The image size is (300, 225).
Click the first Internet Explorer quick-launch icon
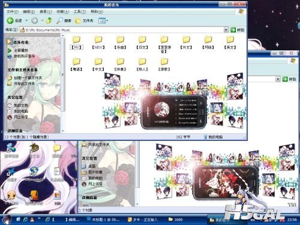pyautogui.click(x=25, y=220)
